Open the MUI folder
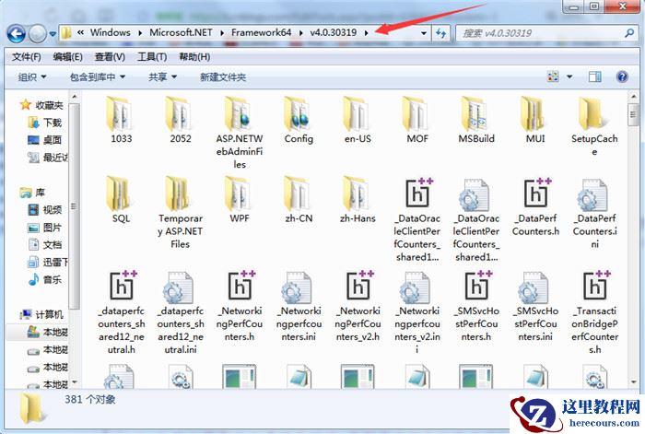Viewport: 645px width, 434px height. [535, 120]
